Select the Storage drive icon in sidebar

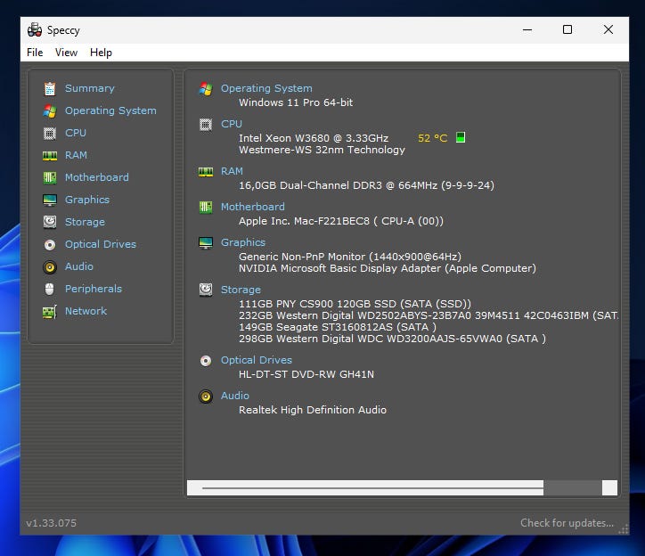tap(50, 222)
